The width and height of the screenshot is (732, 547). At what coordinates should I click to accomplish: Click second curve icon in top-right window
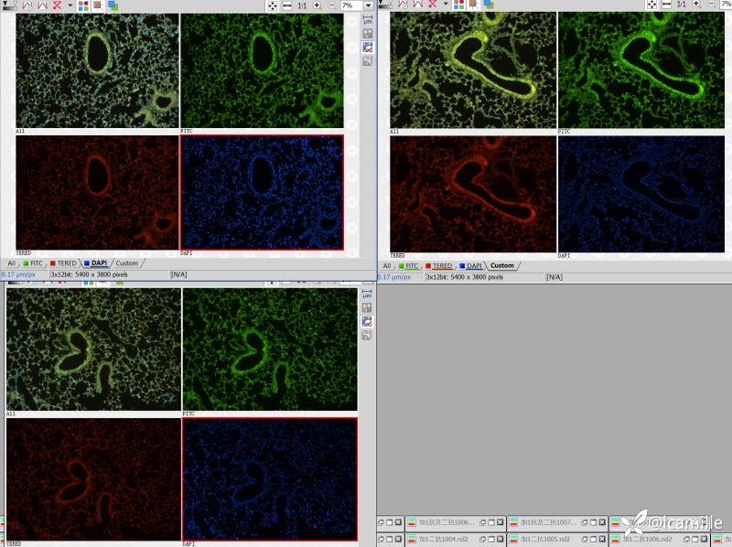(418, 5)
